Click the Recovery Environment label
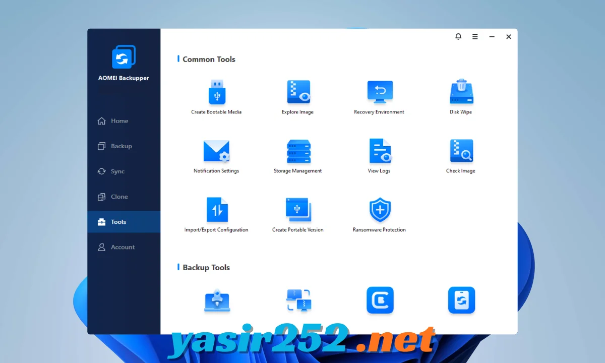605x363 pixels. click(379, 112)
